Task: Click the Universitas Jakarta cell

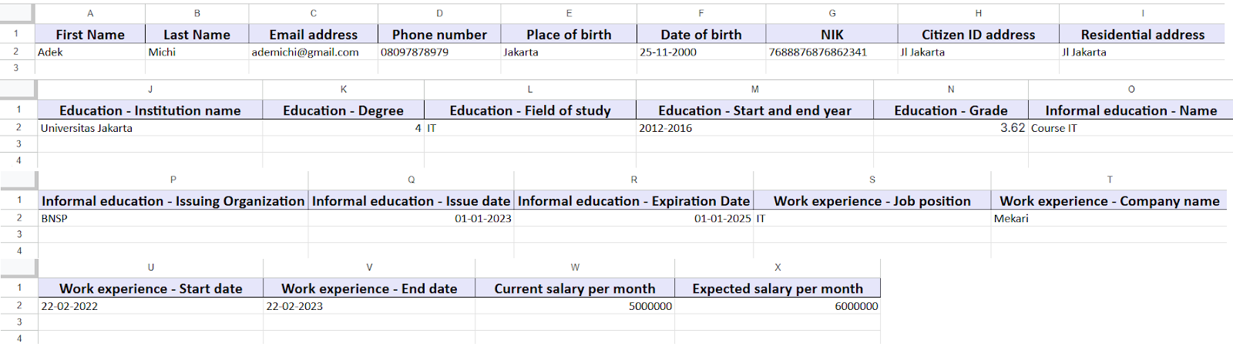Action: (x=150, y=128)
